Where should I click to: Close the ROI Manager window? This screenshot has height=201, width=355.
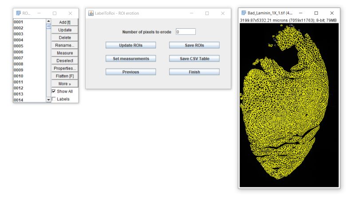(70, 13)
